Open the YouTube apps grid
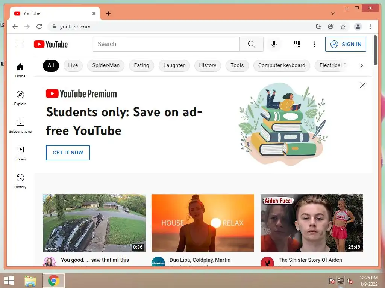The width and height of the screenshot is (385, 288). click(296, 44)
